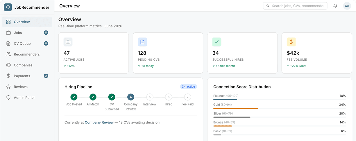Click Real-time platform metrics subtitle

pyautogui.click(x=90, y=26)
